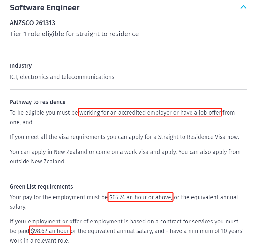Click the Pathway to residence heading
The width and height of the screenshot is (255, 248).
tap(38, 102)
